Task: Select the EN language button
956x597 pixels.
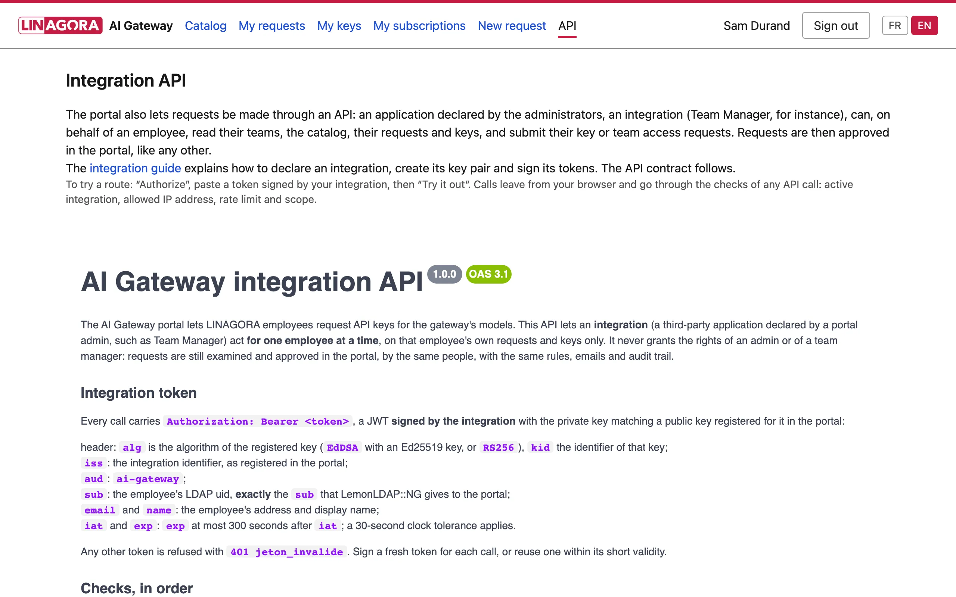Action: [924, 25]
